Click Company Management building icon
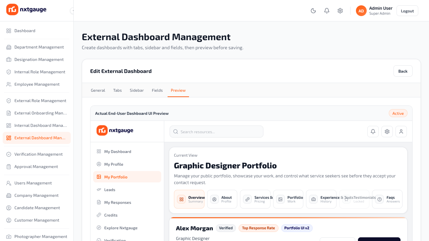 tap(9, 195)
